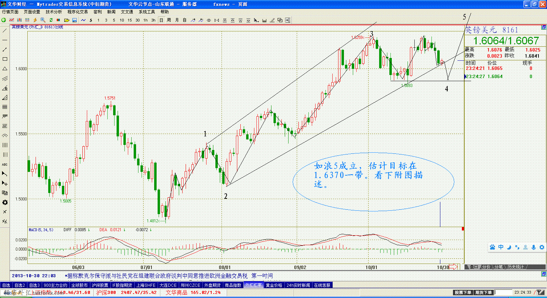Open the 技术分析 menu

click(x=54, y=12)
